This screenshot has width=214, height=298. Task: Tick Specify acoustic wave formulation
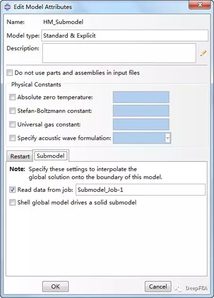(12, 138)
